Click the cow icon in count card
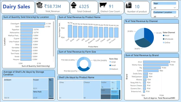The width and height of the screenshot is (181, 102). 103,5
